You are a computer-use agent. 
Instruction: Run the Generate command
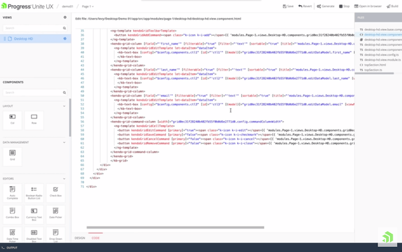pyautogui.click(x=326, y=6)
